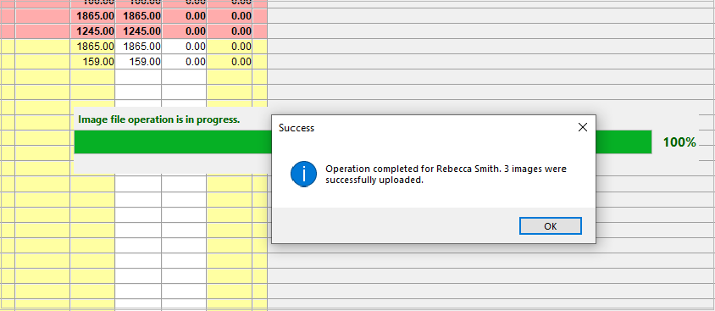Select first bold 0.00 in the 1245.00 row
Image resolution: width=715 pixels, height=311 pixels.
pos(184,31)
